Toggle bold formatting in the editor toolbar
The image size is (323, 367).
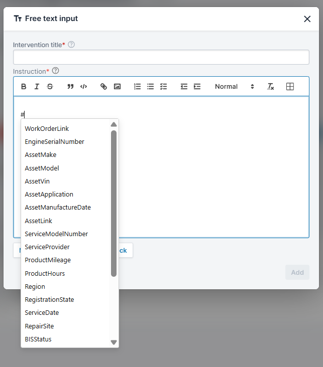(24, 86)
